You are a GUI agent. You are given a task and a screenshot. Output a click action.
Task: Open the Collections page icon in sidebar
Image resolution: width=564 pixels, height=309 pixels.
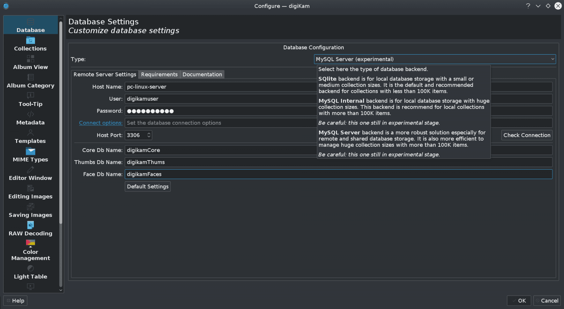(31, 40)
